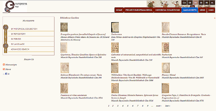Open Paulus Diaconus Historia Romana thumbnail

[x=115, y=88]
